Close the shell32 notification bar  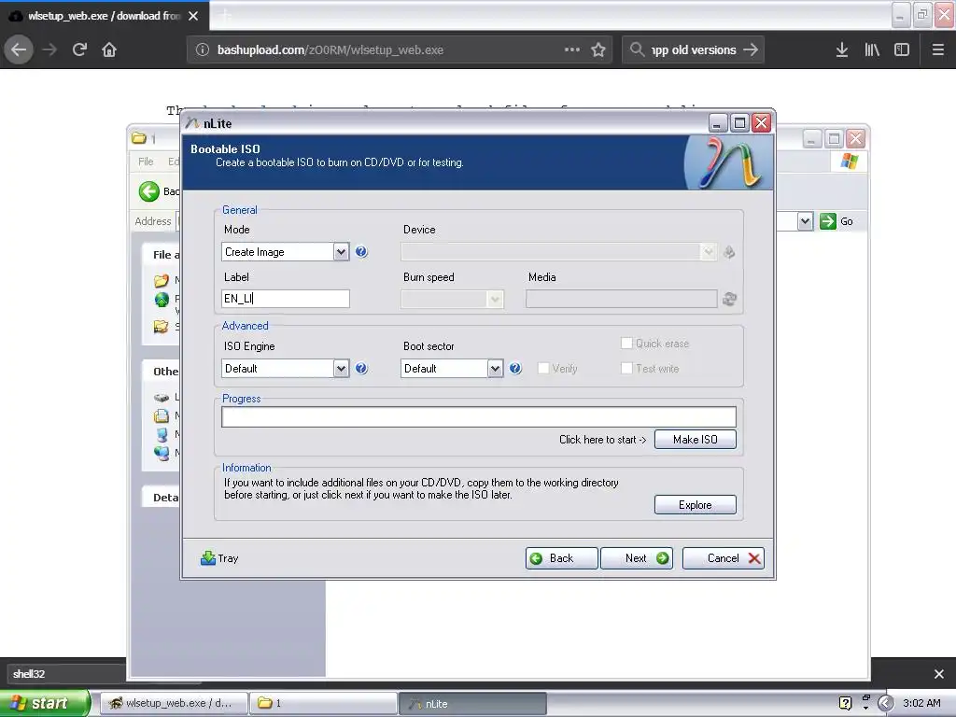pyautogui.click(x=939, y=674)
